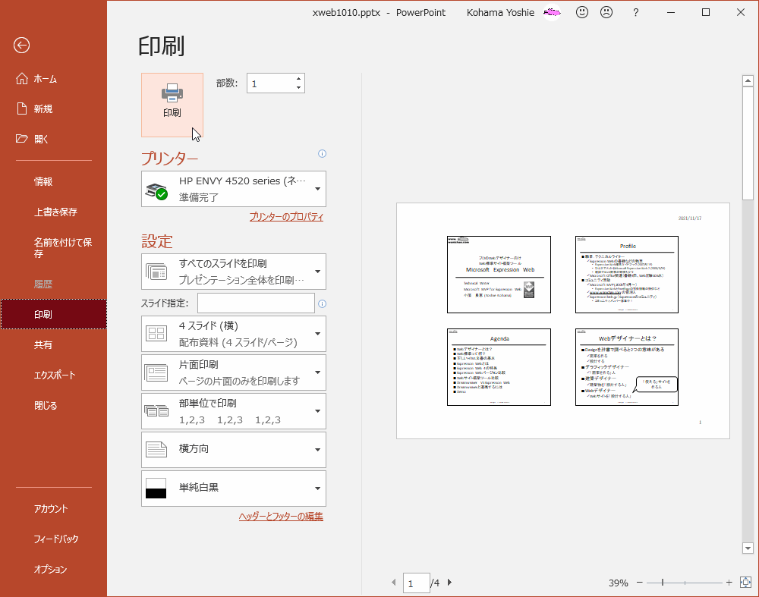Click the 新規 blank page icon
The width and height of the screenshot is (759, 597).
22,108
